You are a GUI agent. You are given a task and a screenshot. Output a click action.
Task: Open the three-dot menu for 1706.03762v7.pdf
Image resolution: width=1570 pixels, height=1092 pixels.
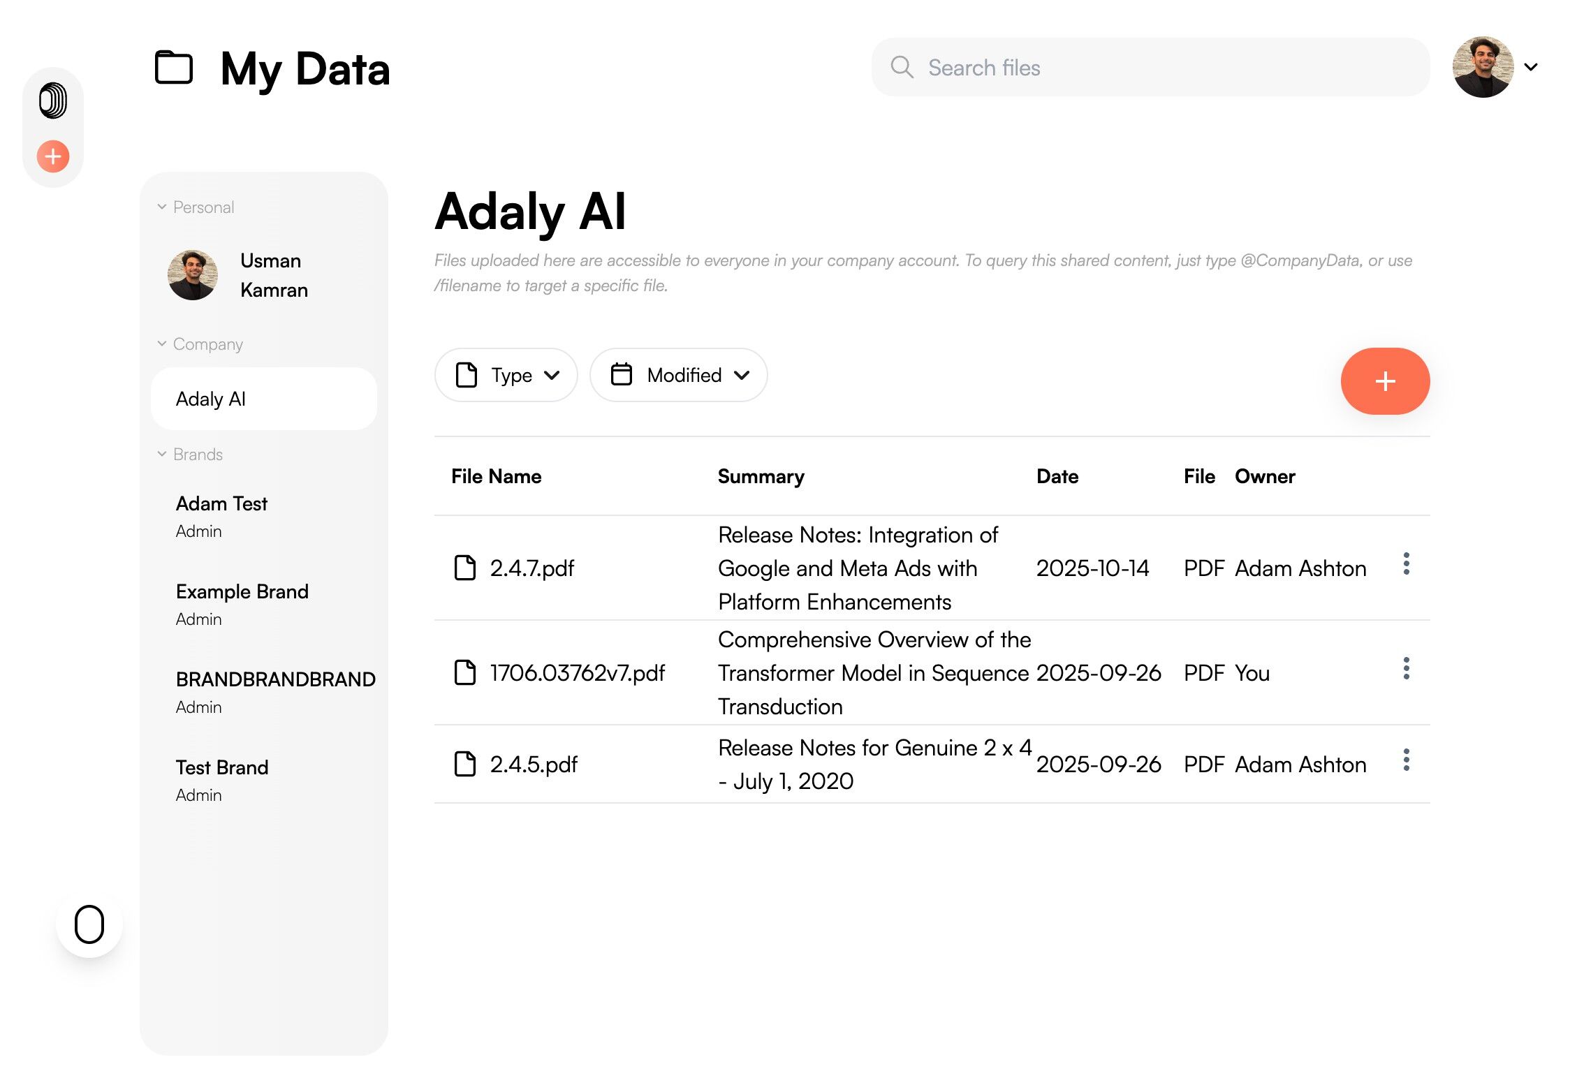[1406, 669]
